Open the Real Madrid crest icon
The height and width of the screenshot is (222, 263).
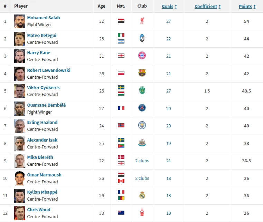pos(142,195)
